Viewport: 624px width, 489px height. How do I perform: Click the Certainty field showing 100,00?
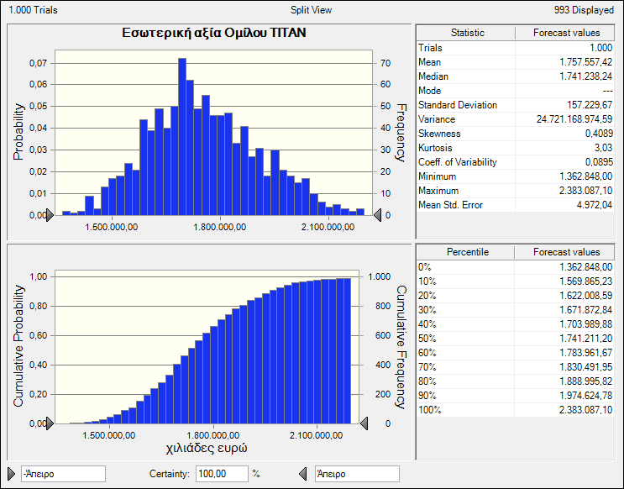222,474
